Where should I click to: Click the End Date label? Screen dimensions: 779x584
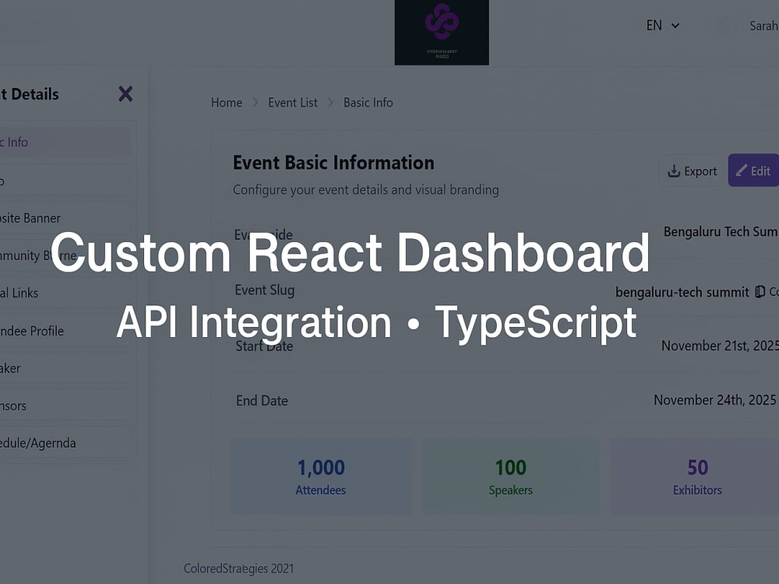pyautogui.click(x=262, y=401)
